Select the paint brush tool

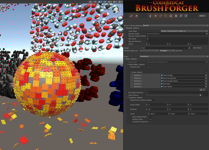click(131, 16)
